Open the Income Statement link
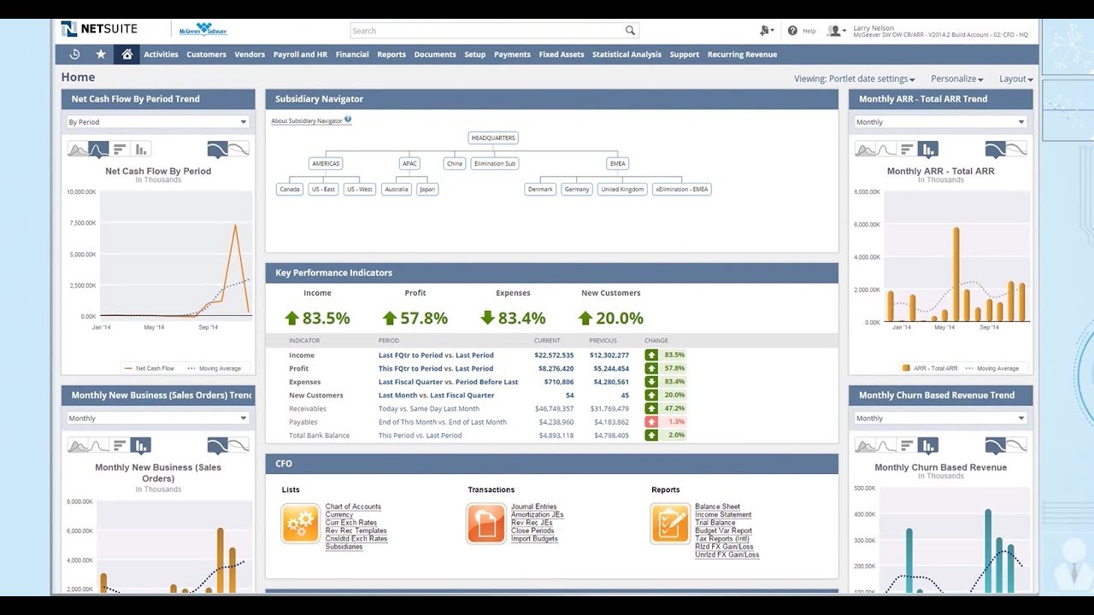1094x615 pixels. pos(723,514)
